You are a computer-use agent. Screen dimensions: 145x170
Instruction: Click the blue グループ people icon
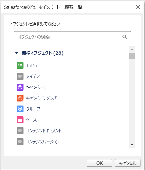click(20, 109)
